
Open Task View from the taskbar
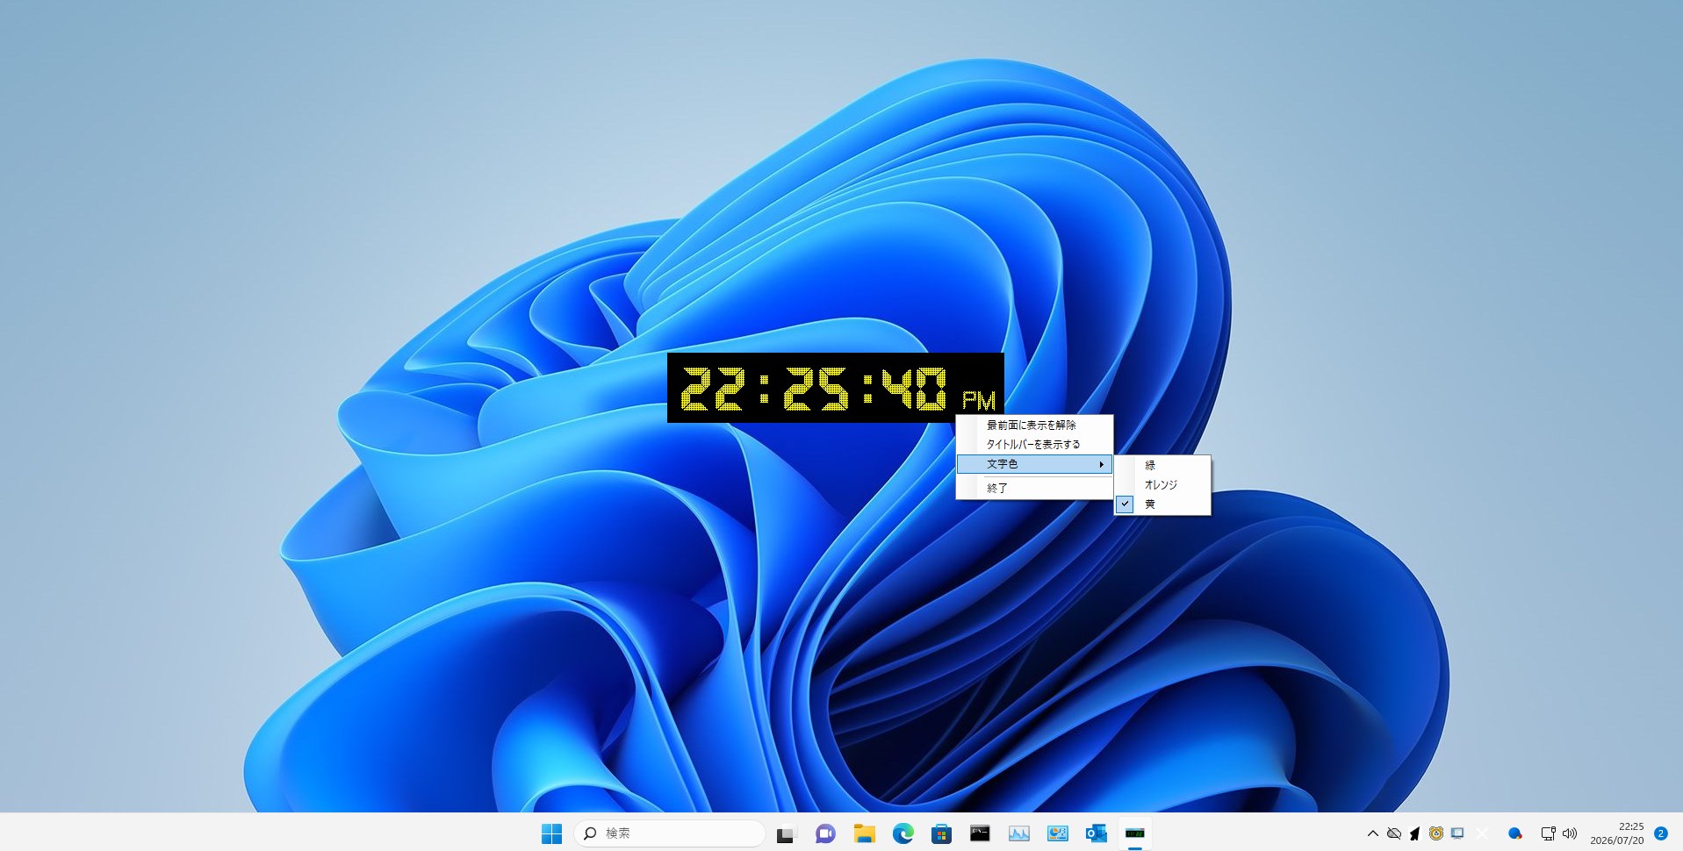pyautogui.click(x=785, y=833)
